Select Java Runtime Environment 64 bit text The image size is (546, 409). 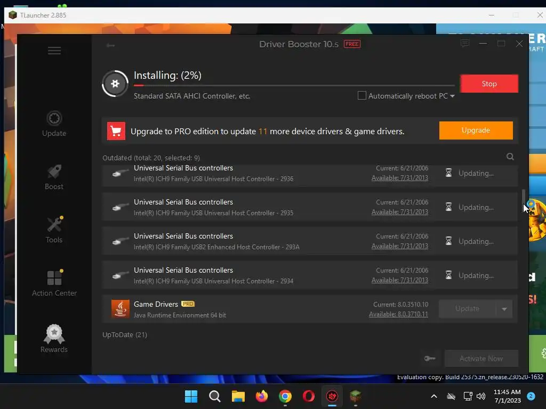(x=180, y=315)
